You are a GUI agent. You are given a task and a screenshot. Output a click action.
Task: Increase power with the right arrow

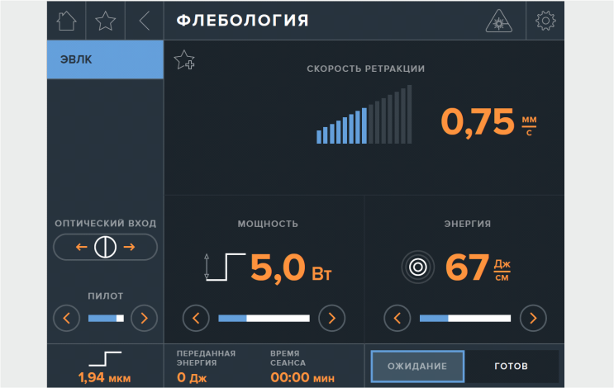pyautogui.click(x=331, y=318)
